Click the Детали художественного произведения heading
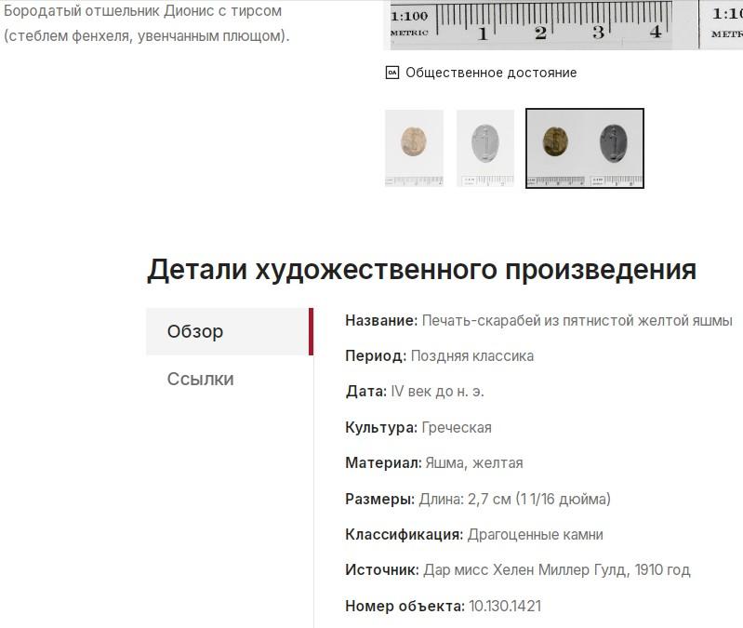This screenshot has width=743, height=628. 421,270
